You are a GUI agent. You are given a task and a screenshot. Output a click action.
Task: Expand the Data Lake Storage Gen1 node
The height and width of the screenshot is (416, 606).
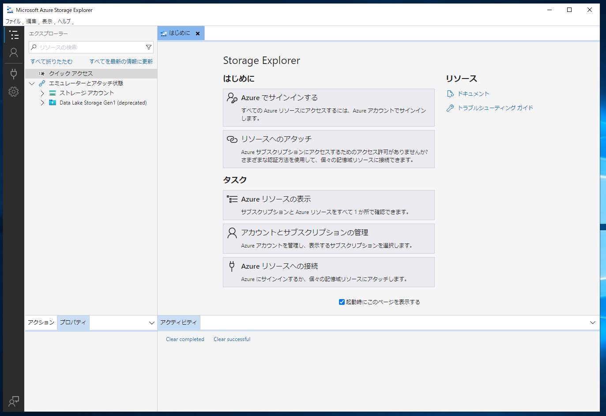(x=42, y=103)
